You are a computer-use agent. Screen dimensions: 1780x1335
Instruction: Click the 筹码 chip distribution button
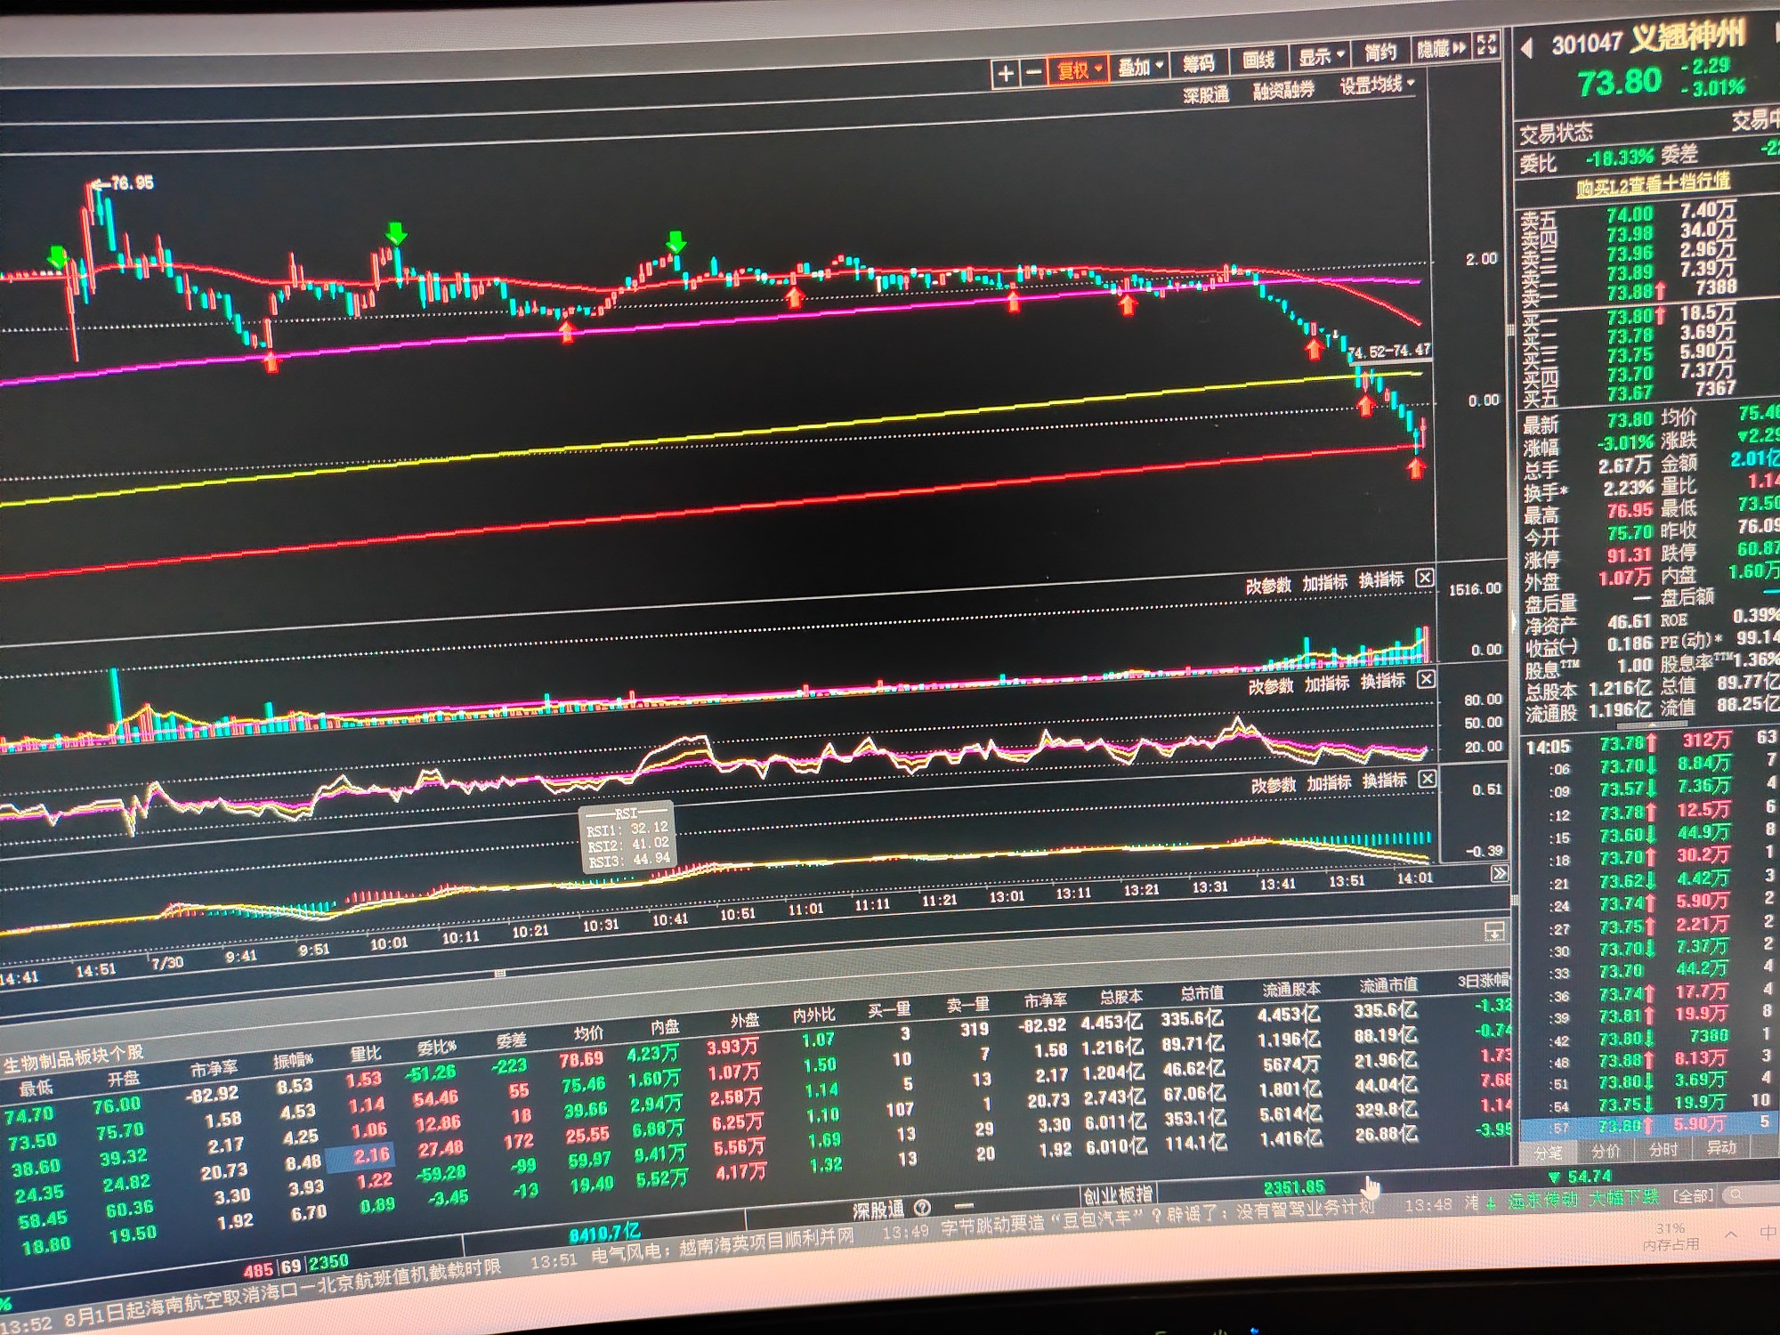1198,63
